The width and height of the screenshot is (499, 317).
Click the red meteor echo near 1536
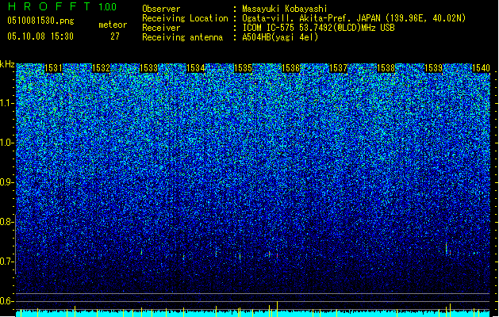click(x=277, y=256)
